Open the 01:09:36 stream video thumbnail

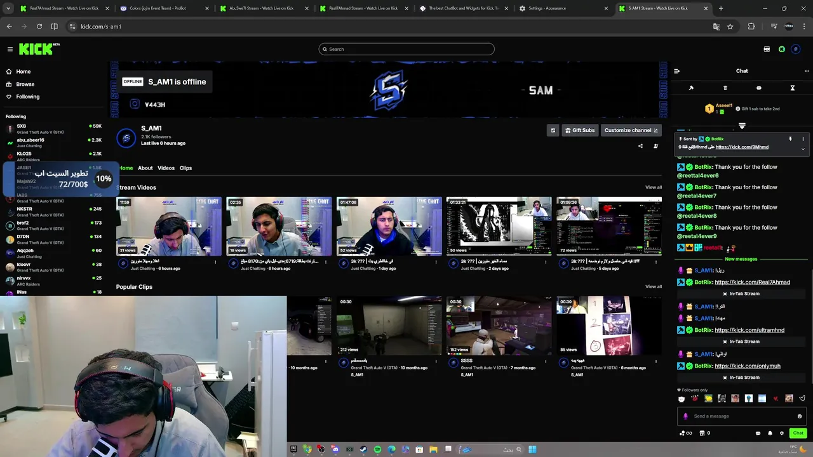pos(609,226)
